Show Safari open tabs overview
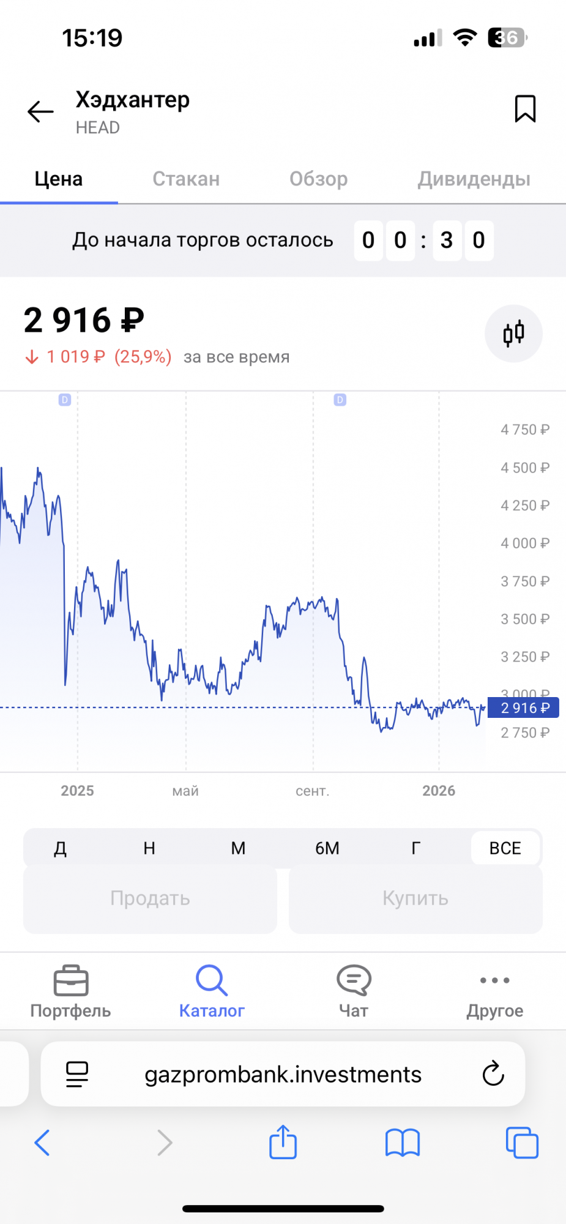 [x=521, y=1142]
